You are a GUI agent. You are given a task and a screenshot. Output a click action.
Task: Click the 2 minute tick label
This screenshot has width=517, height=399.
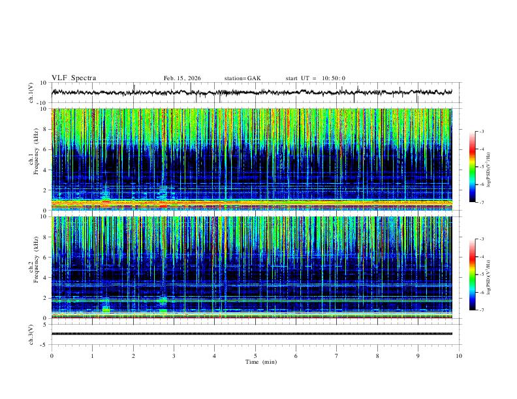pyautogui.click(x=133, y=356)
